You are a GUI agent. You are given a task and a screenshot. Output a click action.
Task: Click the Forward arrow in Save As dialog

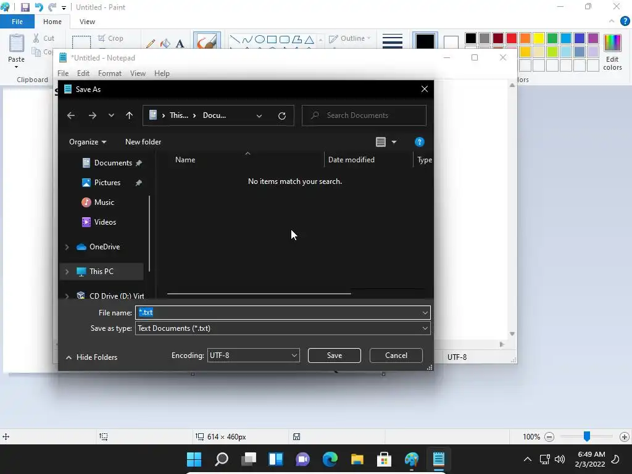point(93,115)
